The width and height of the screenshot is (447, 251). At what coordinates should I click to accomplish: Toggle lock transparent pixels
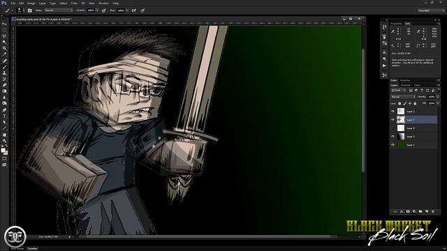(400, 103)
